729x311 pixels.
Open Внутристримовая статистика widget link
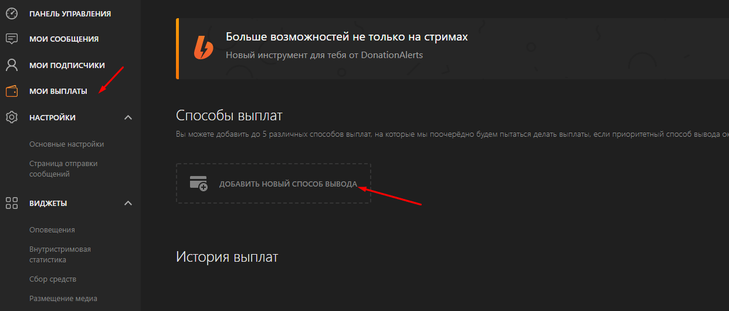coord(60,255)
